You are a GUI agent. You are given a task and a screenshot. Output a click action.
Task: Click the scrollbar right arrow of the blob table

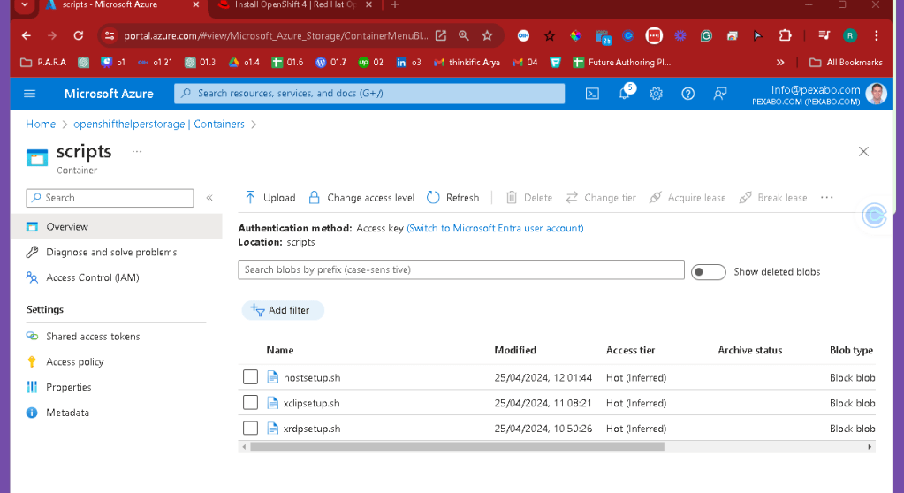(x=870, y=447)
